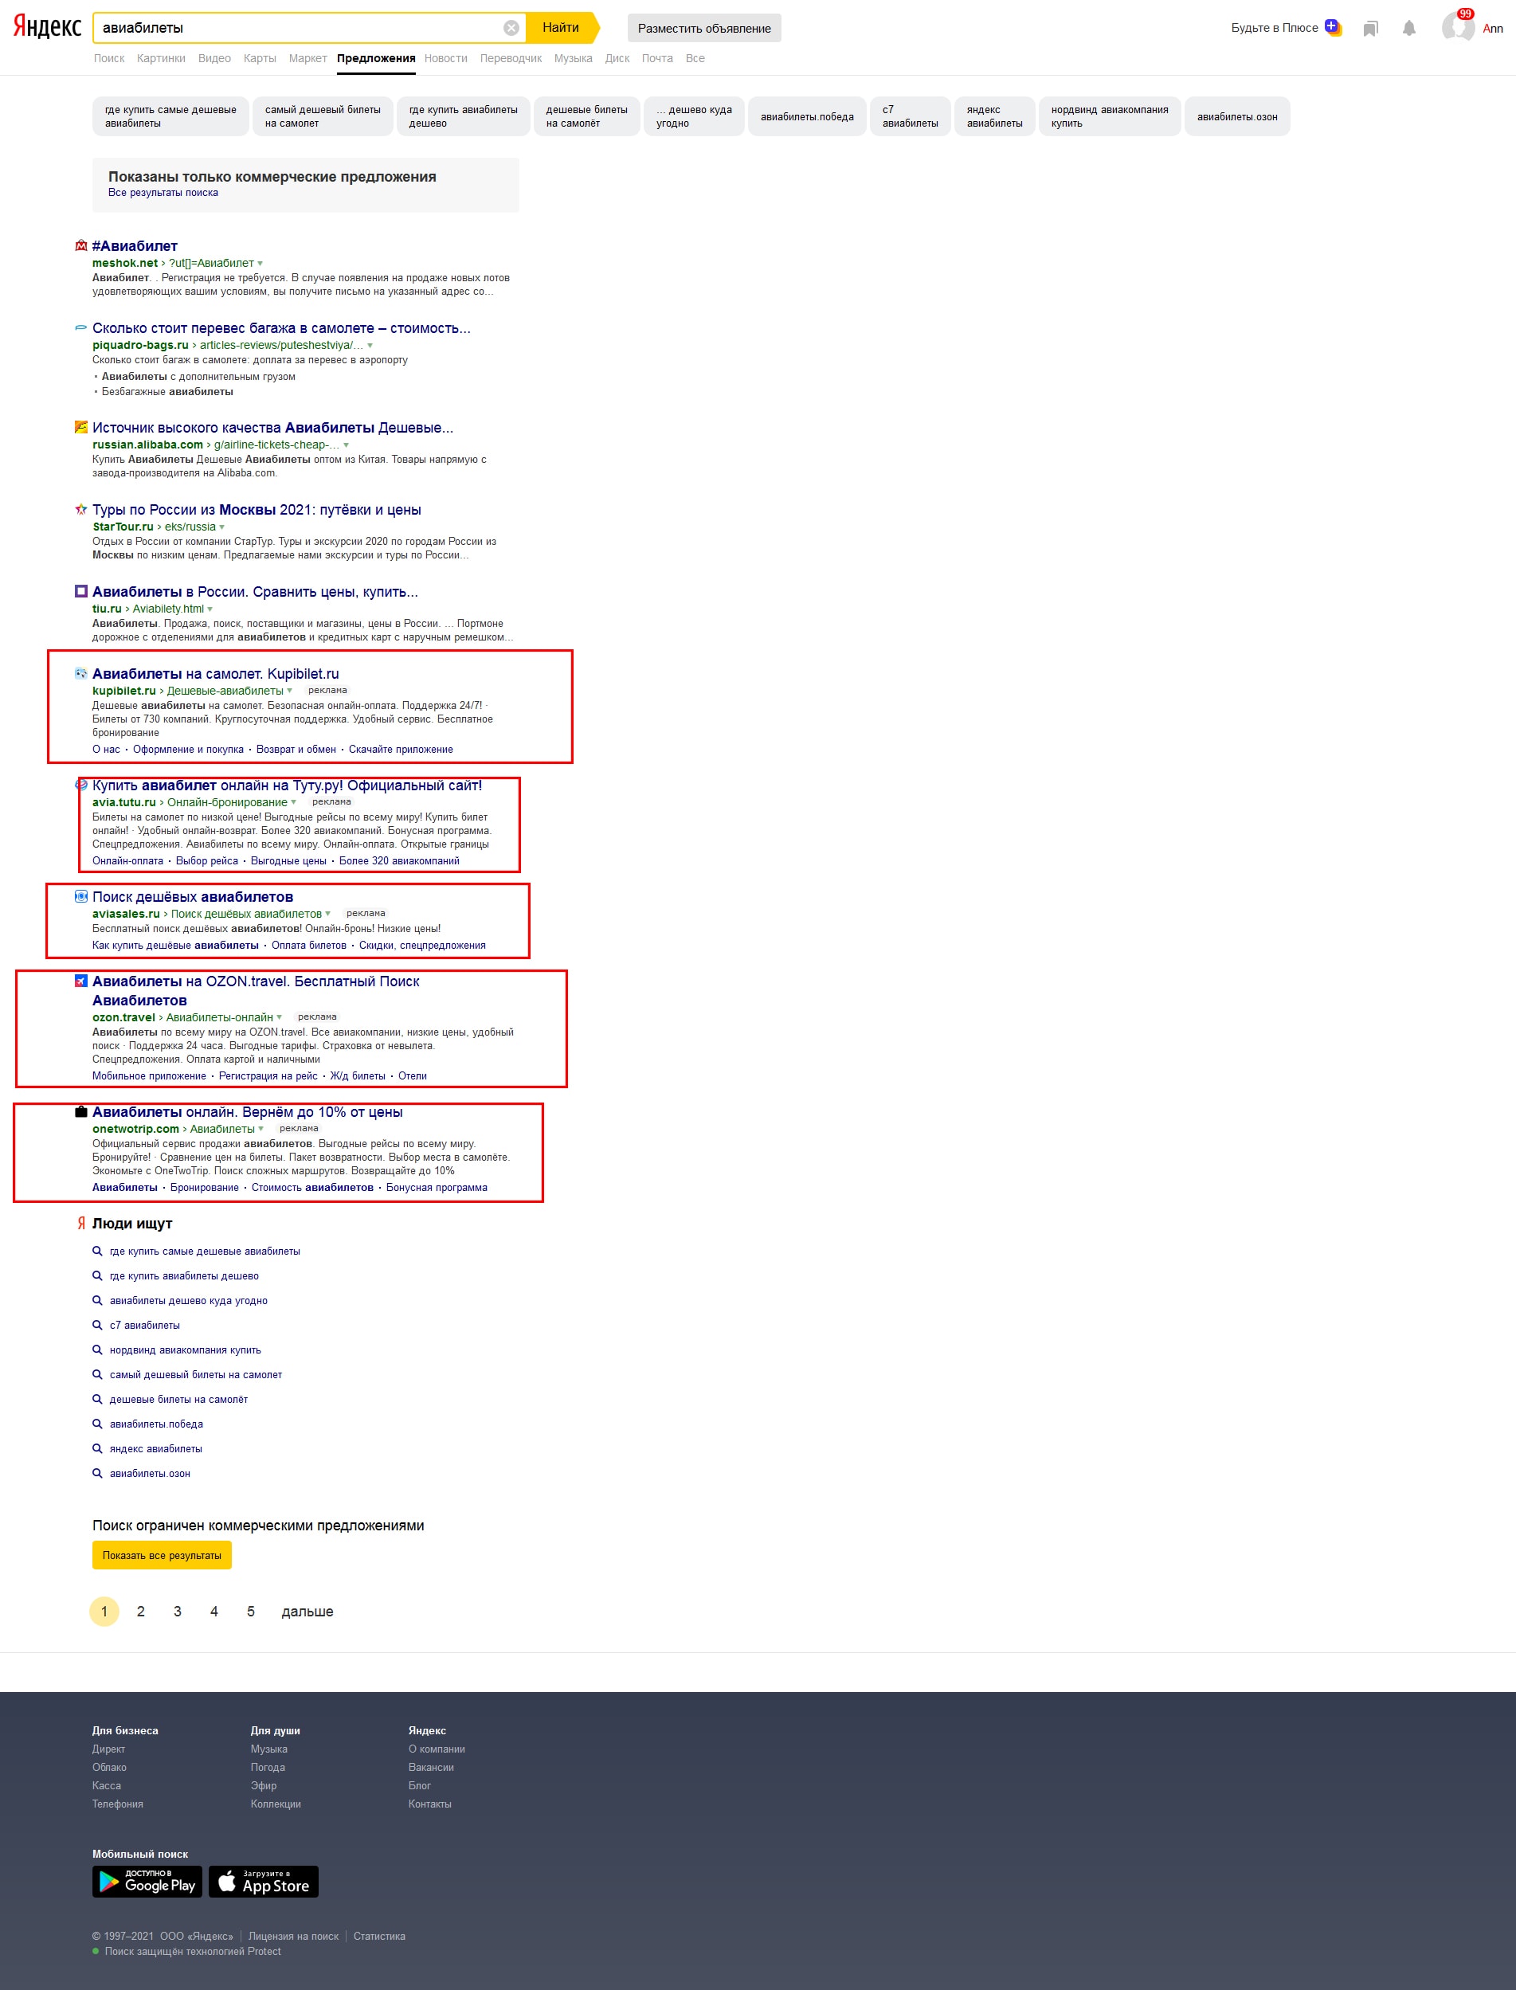This screenshot has height=1990, width=1516.
Task: Click magnifier icon beside 'авиабилеты.озон' suggestion
Action: [97, 1473]
